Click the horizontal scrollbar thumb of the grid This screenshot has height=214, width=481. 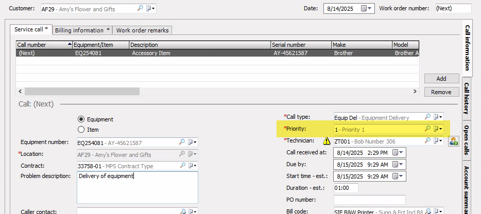coord(82,92)
